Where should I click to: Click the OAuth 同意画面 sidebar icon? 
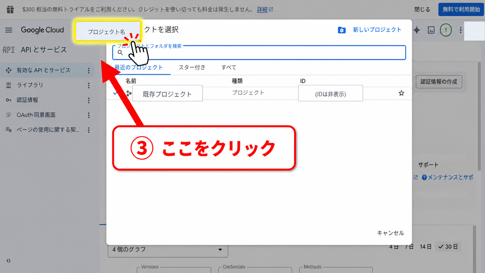(9, 115)
